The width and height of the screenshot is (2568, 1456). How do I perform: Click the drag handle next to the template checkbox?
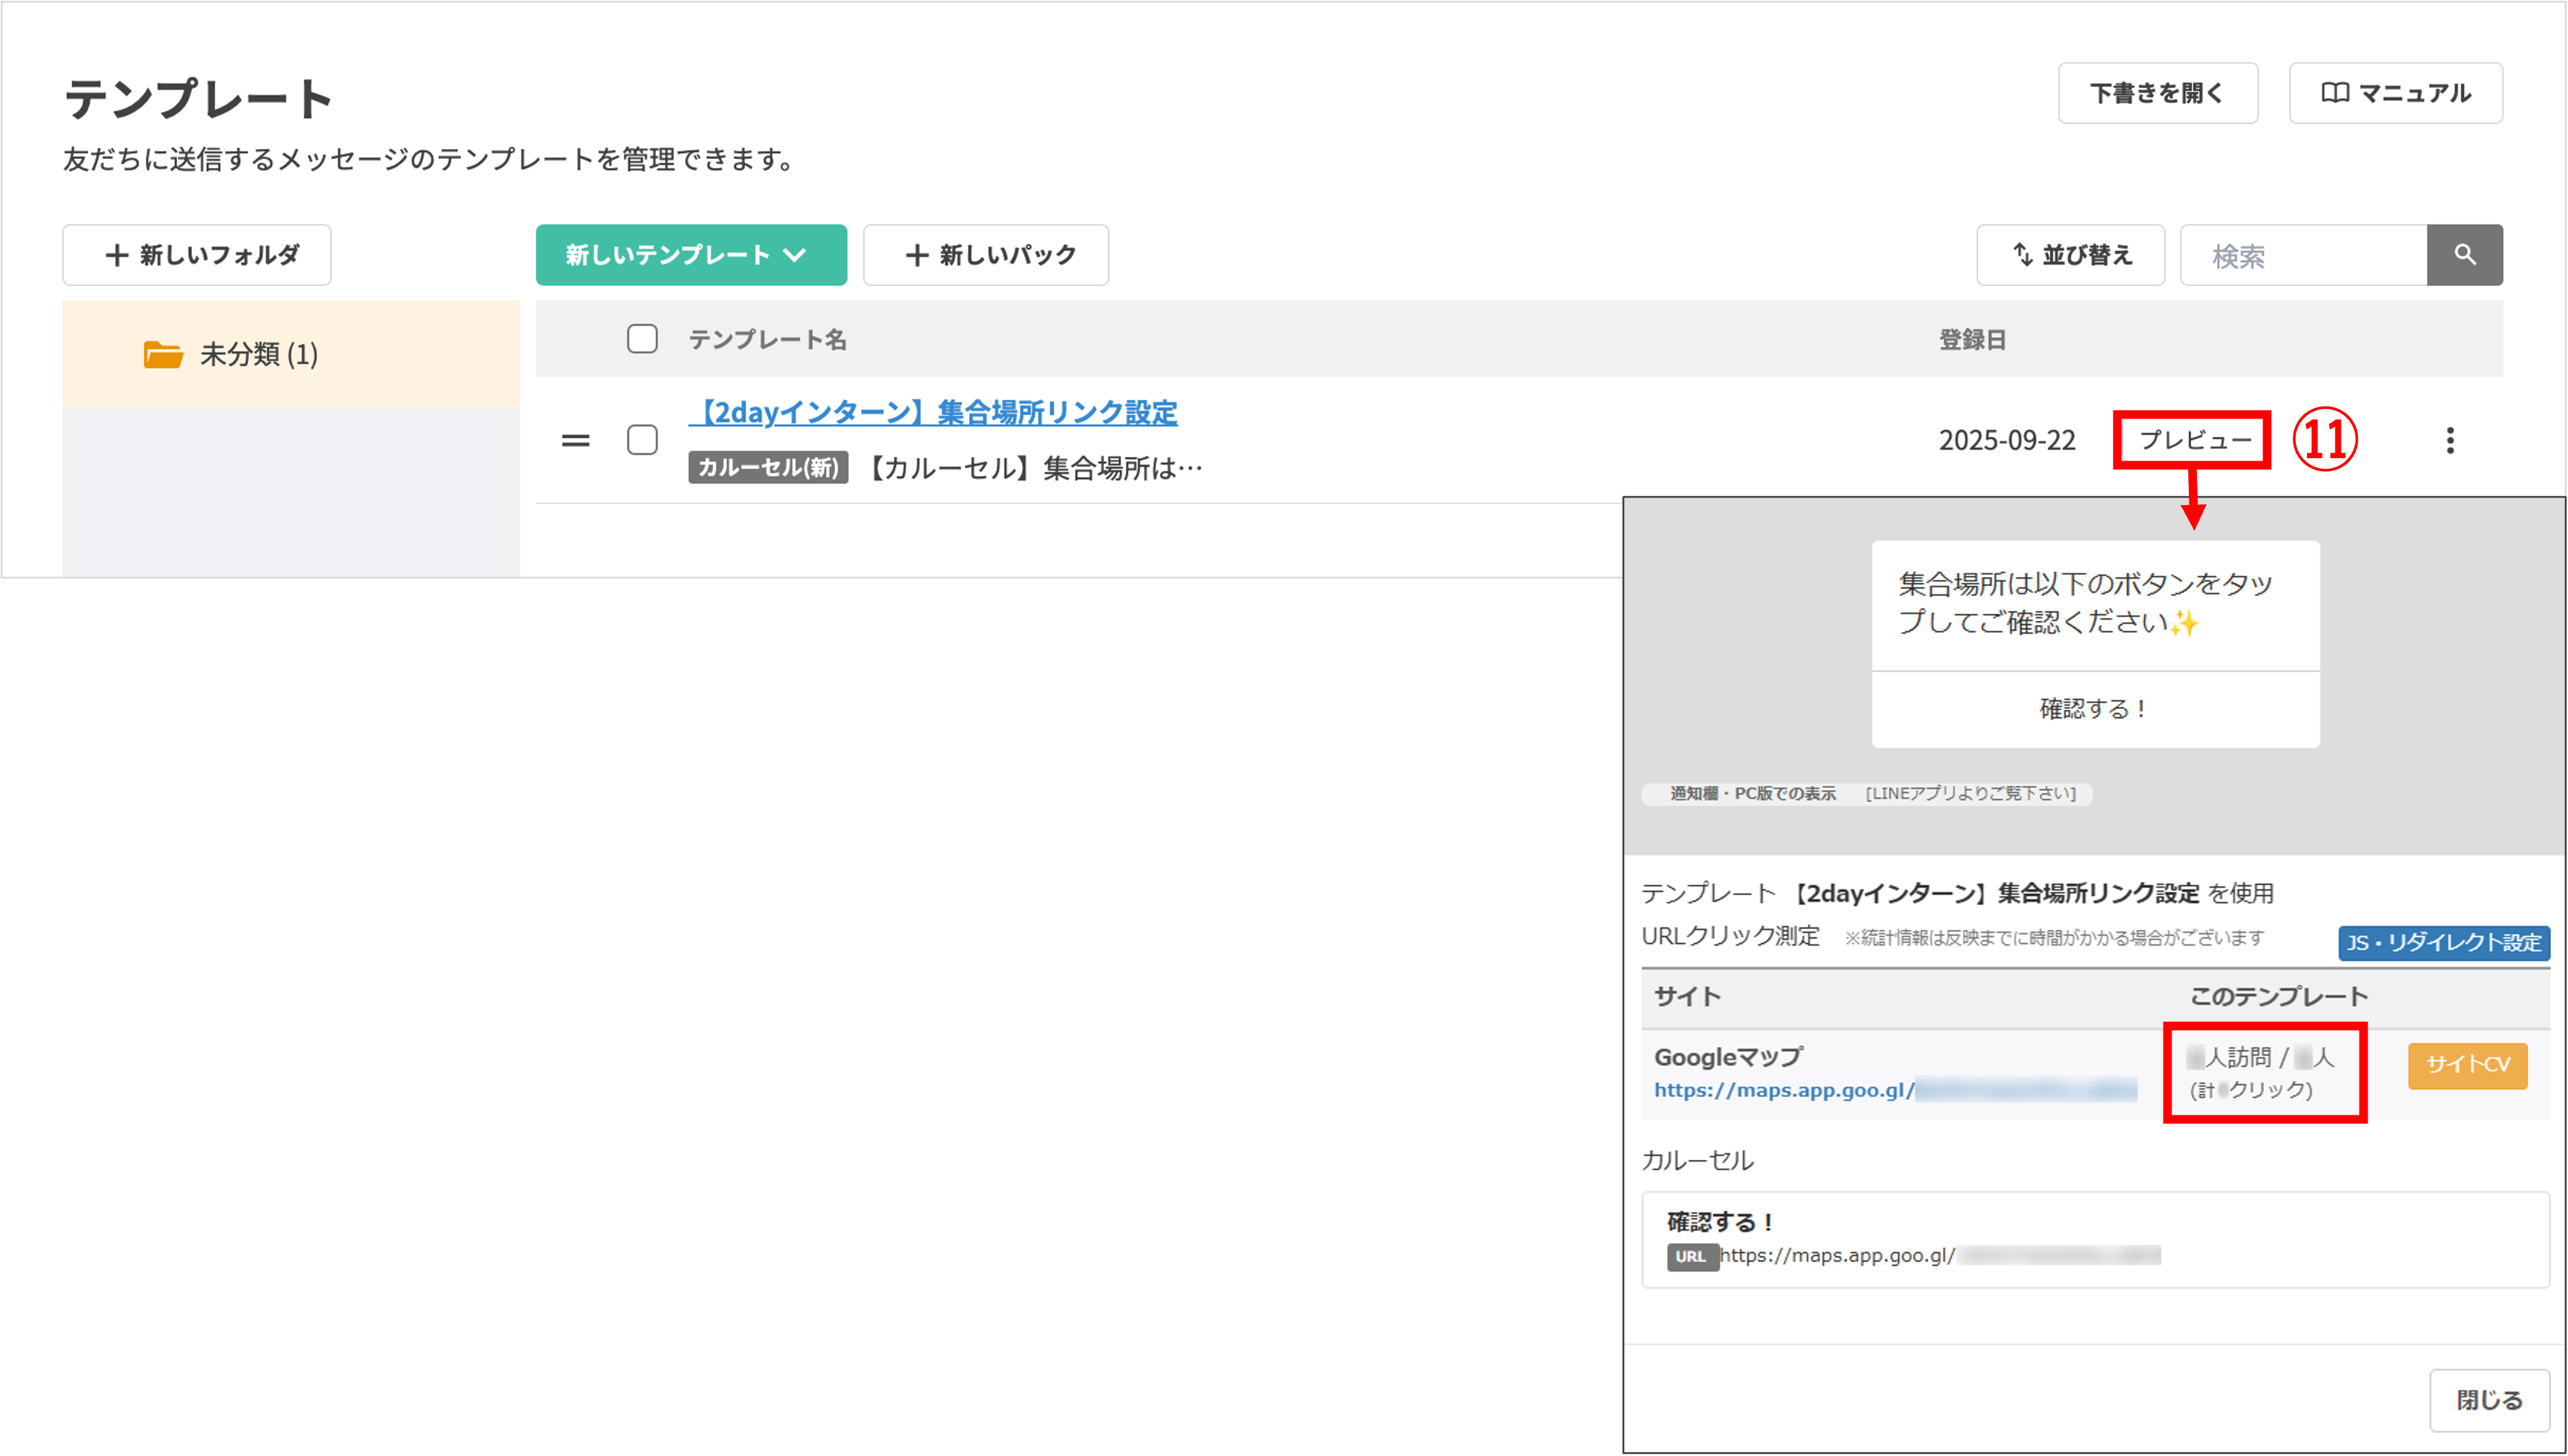point(576,440)
